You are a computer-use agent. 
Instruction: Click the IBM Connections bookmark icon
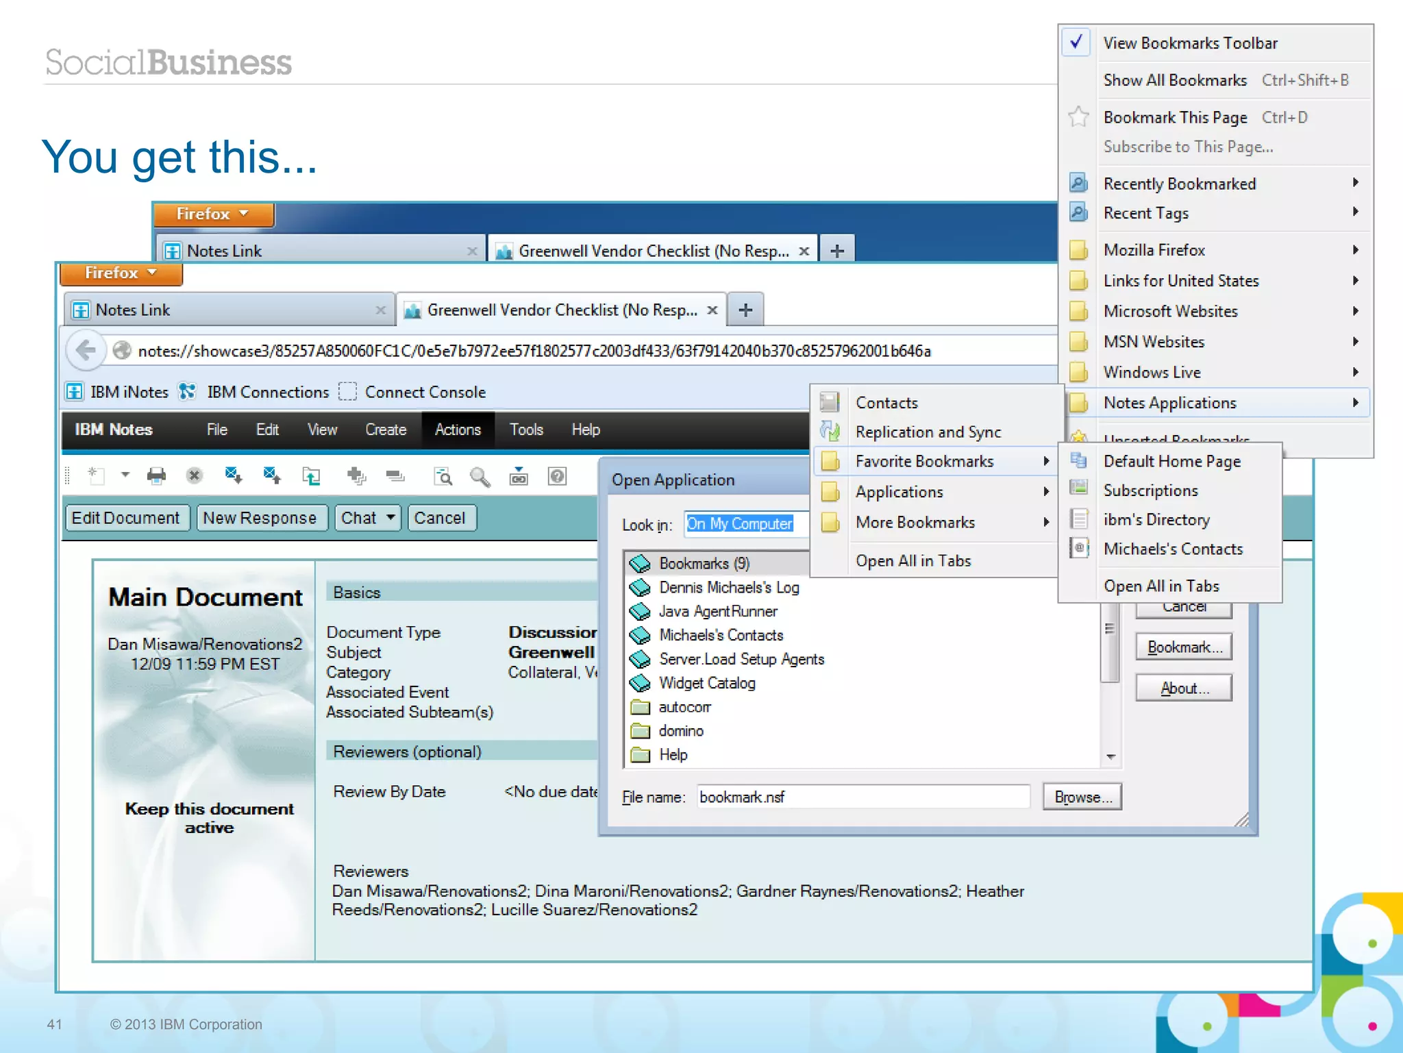click(187, 392)
